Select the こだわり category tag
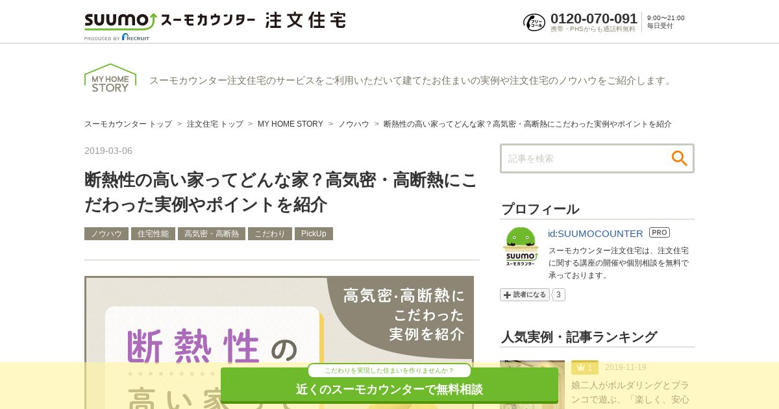The height and width of the screenshot is (409, 779). pos(270,234)
